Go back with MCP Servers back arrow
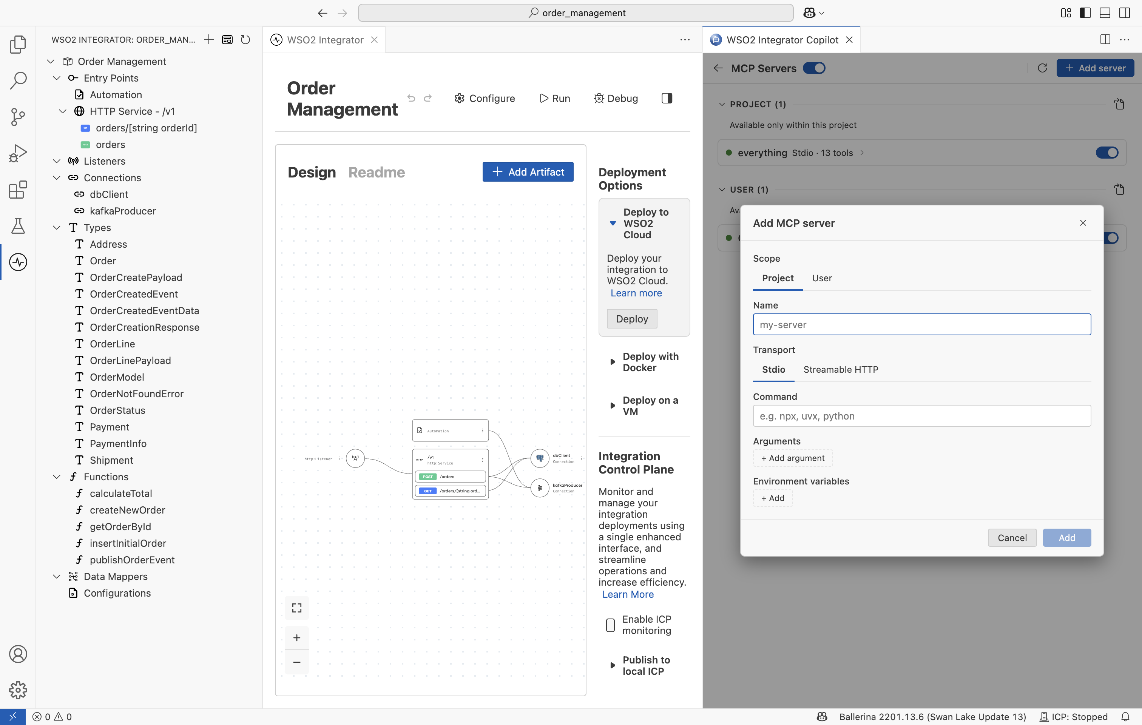The height and width of the screenshot is (725, 1142). point(718,68)
